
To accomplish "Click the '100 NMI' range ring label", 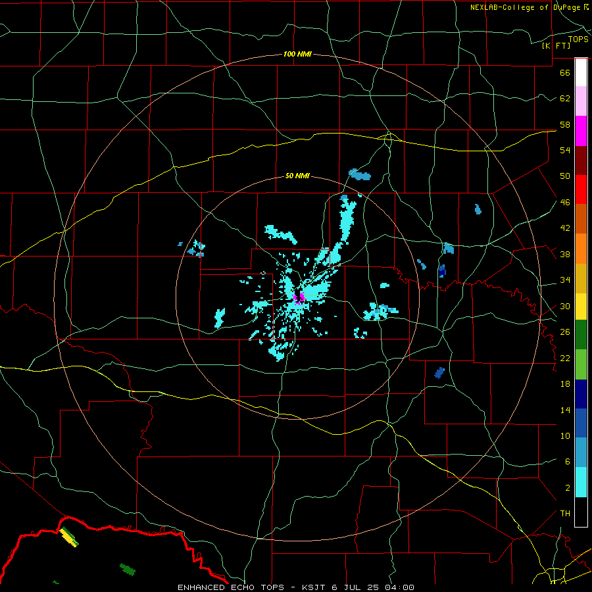I will 297,54.
